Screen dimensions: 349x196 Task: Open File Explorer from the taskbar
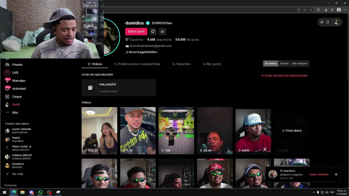[x=22, y=192]
